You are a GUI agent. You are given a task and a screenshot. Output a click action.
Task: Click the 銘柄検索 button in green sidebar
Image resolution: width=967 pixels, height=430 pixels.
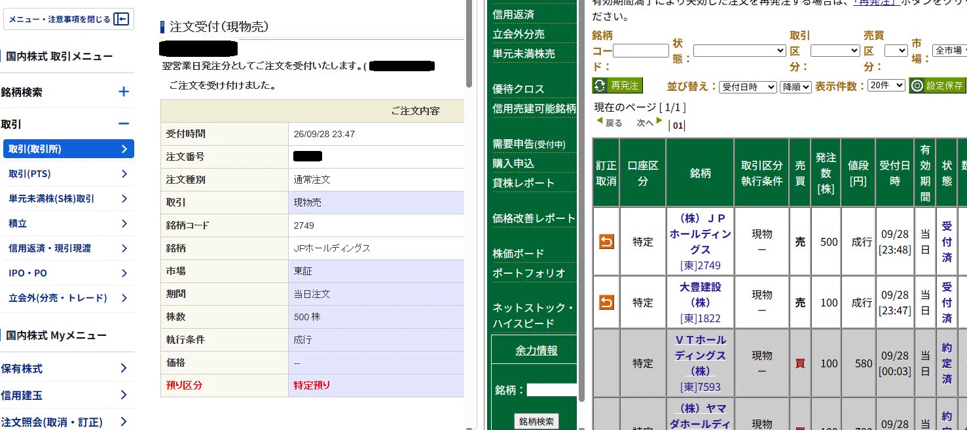coord(536,422)
